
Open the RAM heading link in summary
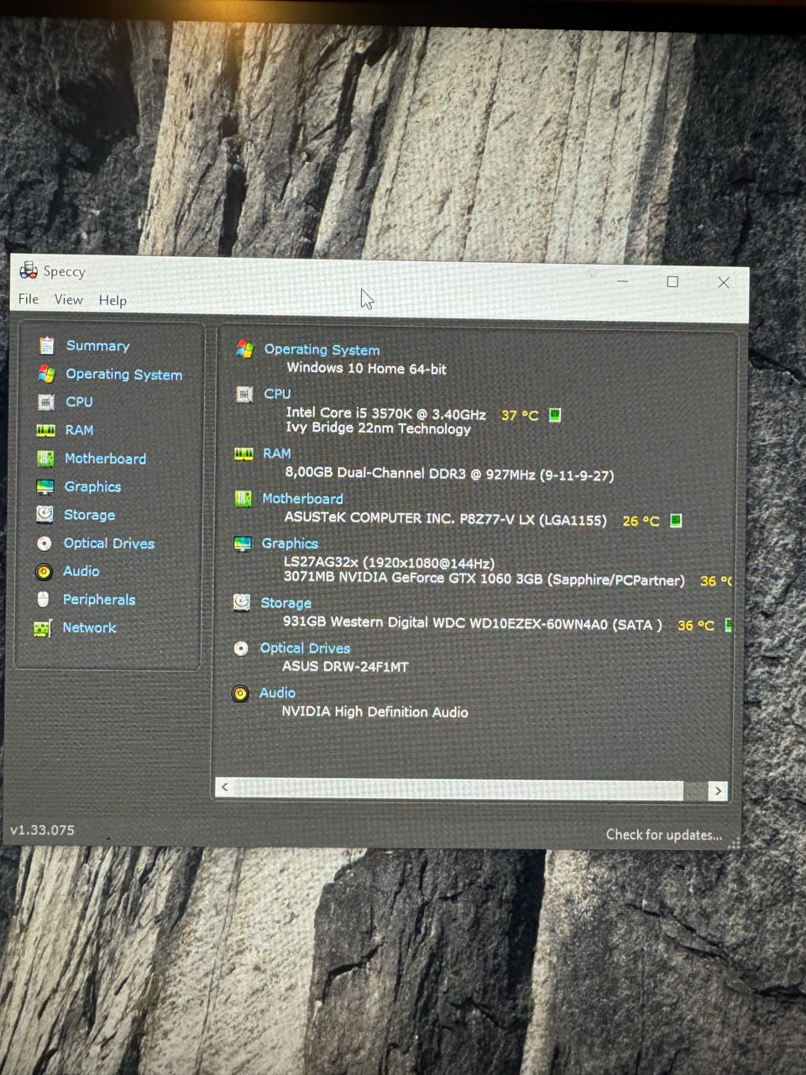pyautogui.click(x=276, y=454)
